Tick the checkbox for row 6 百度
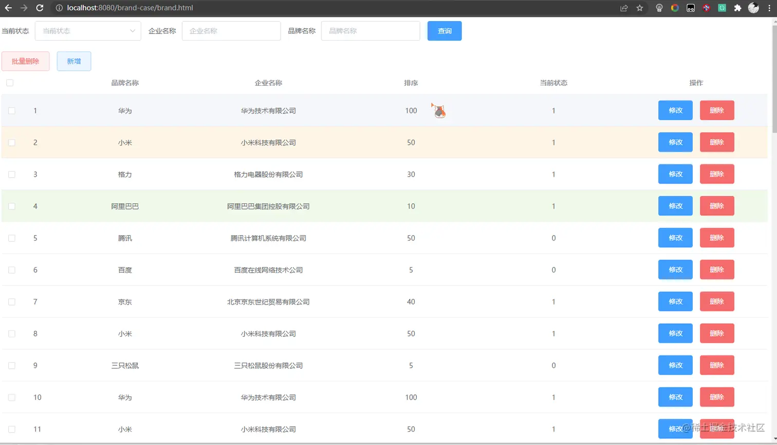 click(12, 270)
